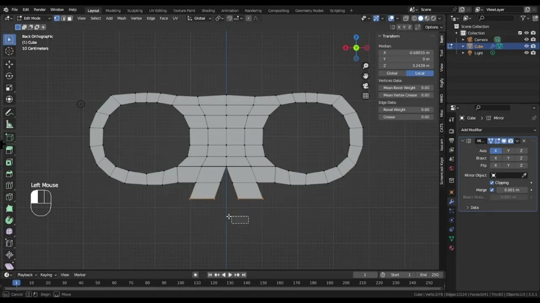Screen dimensions: 540x303
Task: Open the Vertex menu
Action: [x=136, y=18]
